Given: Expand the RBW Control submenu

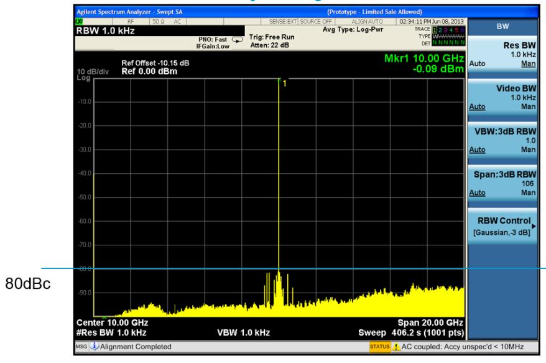Looking at the screenshot, I should [x=503, y=226].
